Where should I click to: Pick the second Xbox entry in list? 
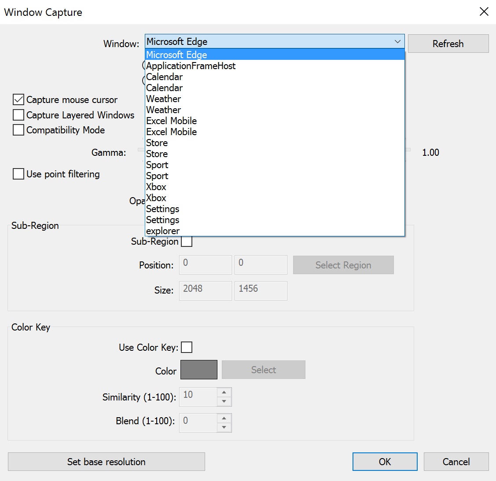[x=275, y=198]
